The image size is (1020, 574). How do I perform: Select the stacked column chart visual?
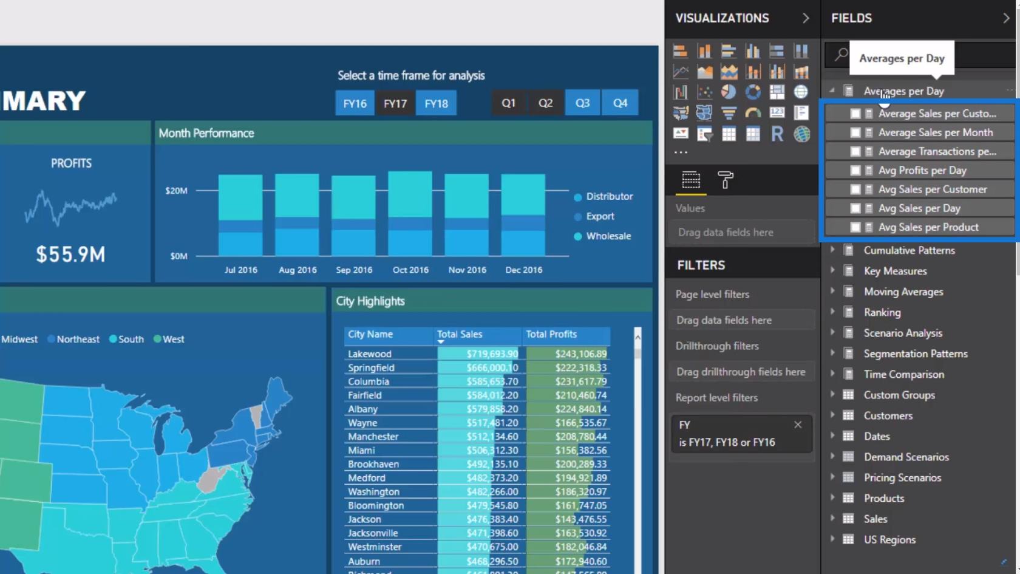(x=705, y=51)
